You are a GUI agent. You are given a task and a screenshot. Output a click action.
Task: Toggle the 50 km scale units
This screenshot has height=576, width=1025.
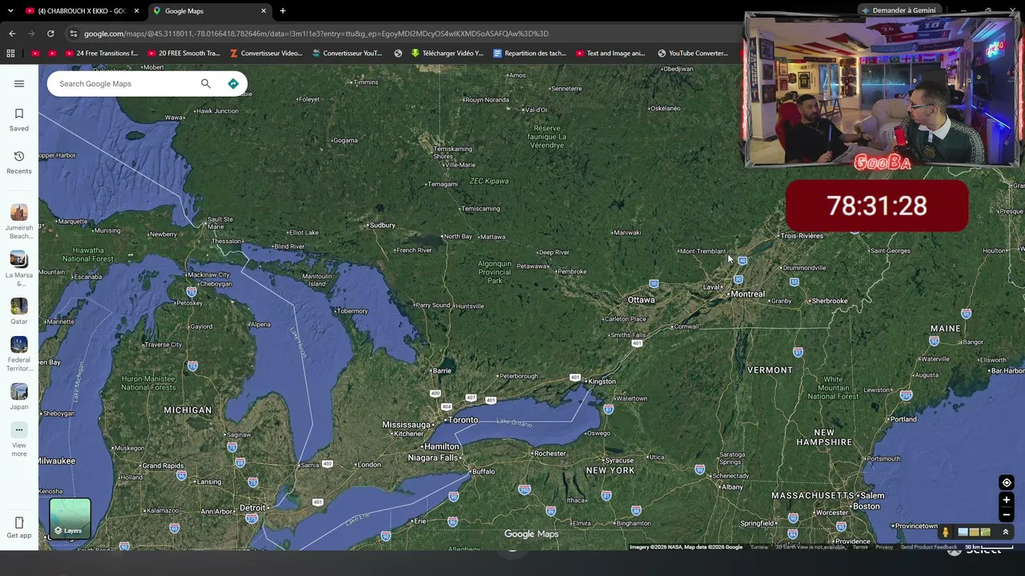click(988, 547)
